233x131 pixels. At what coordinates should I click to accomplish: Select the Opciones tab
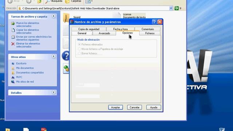[127, 33]
